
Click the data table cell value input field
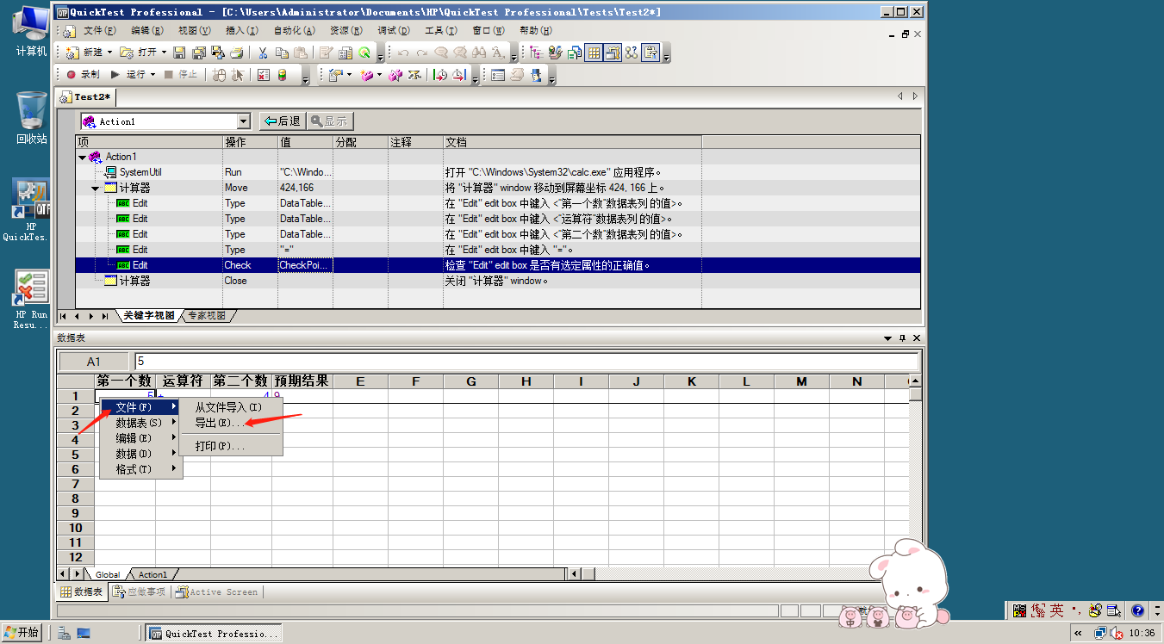coord(526,361)
